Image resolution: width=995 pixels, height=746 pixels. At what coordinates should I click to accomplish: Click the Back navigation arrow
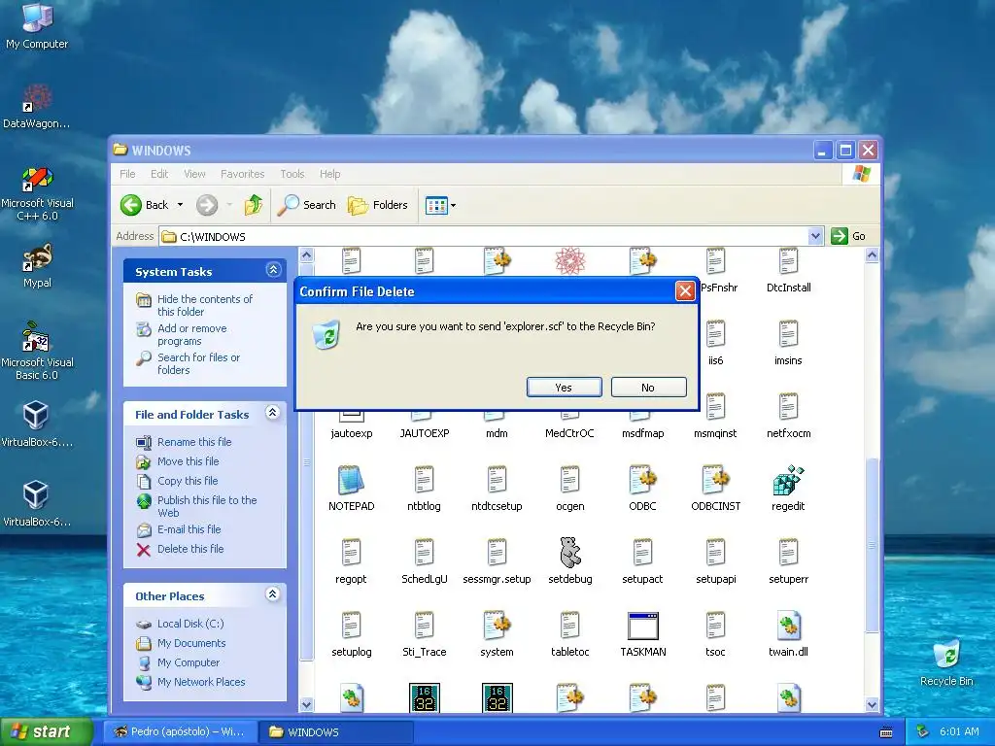tap(131, 205)
